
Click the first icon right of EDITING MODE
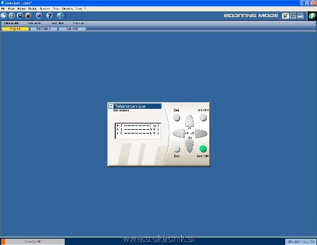[285, 16]
